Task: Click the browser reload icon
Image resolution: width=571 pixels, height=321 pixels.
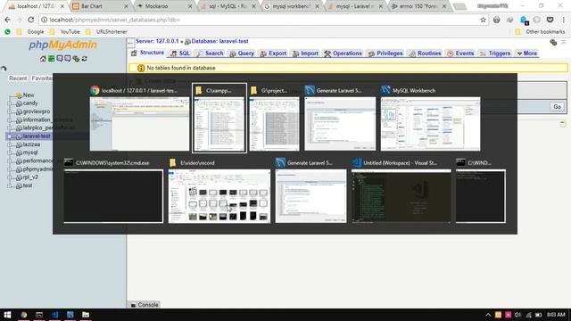Action: (31, 20)
